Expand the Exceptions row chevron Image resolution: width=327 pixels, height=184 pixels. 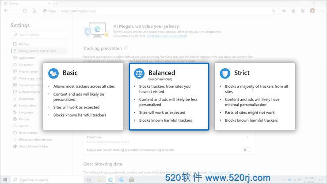click(x=247, y=137)
